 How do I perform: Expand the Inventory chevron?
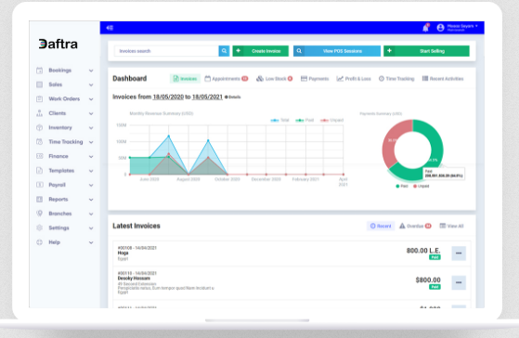pyautogui.click(x=91, y=128)
